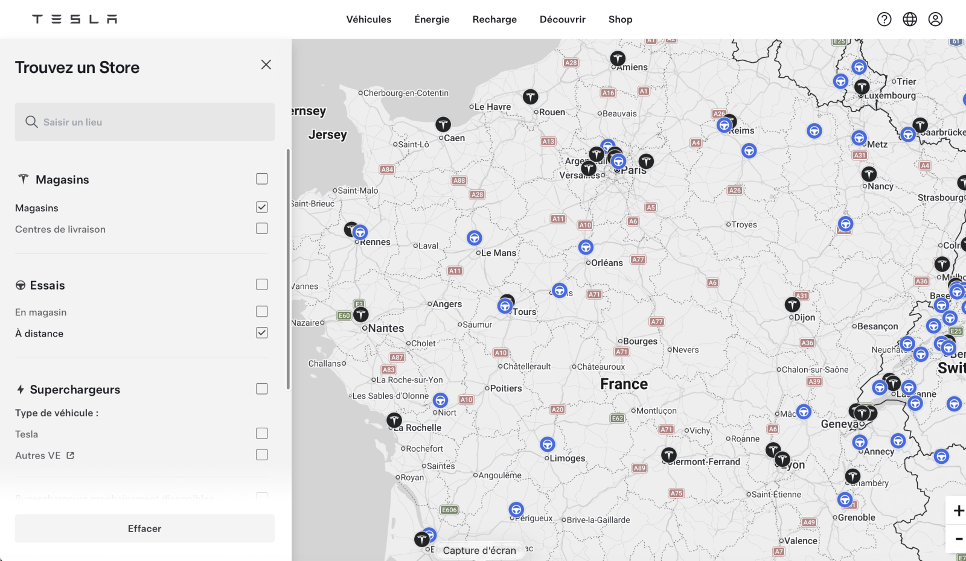Screen dimensions: 966x561
Task: Zoom out on the map
Action: point(958,539)
